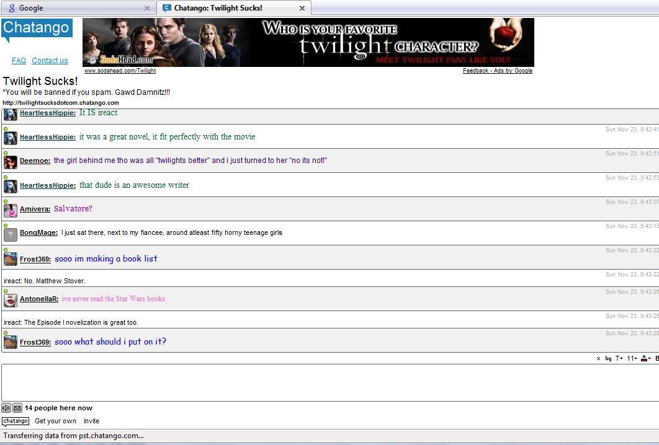Open the text color picker dropdown
Viewport: 659px width, 445px height.
(645, 358)
